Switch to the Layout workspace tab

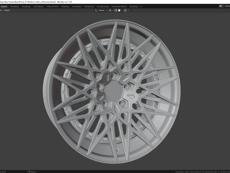[x=4, y=7]
